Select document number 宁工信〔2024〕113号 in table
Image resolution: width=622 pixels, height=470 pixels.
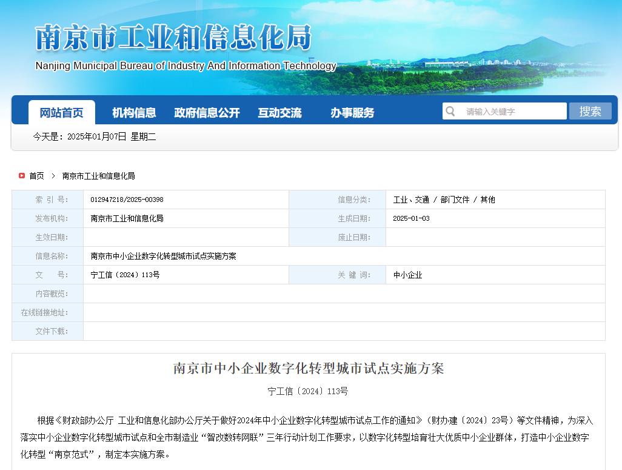click(x=125, y=275)
